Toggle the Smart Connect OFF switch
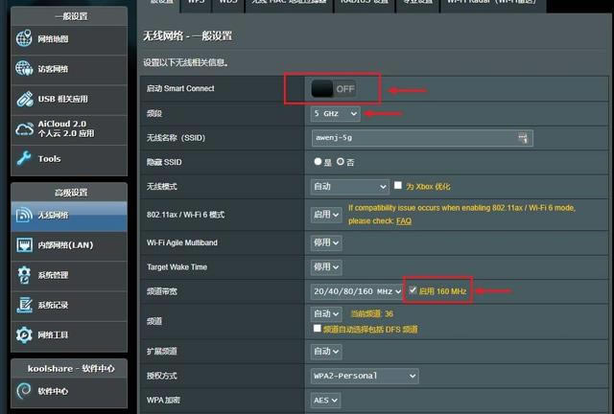This screenshot has width=614, height=414. click(333, 88)
